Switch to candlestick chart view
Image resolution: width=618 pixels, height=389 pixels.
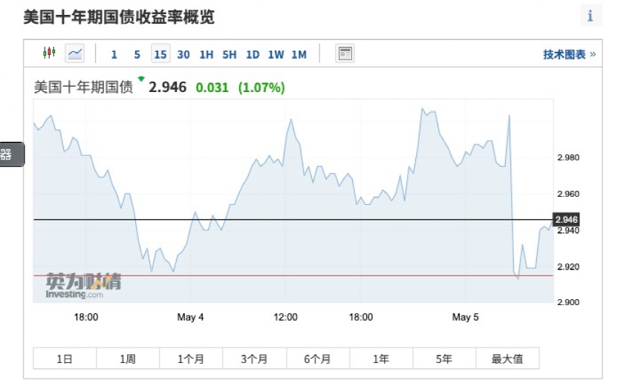pos(49,53)
